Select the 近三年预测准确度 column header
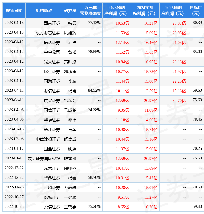204x214 pixels. 90,11
